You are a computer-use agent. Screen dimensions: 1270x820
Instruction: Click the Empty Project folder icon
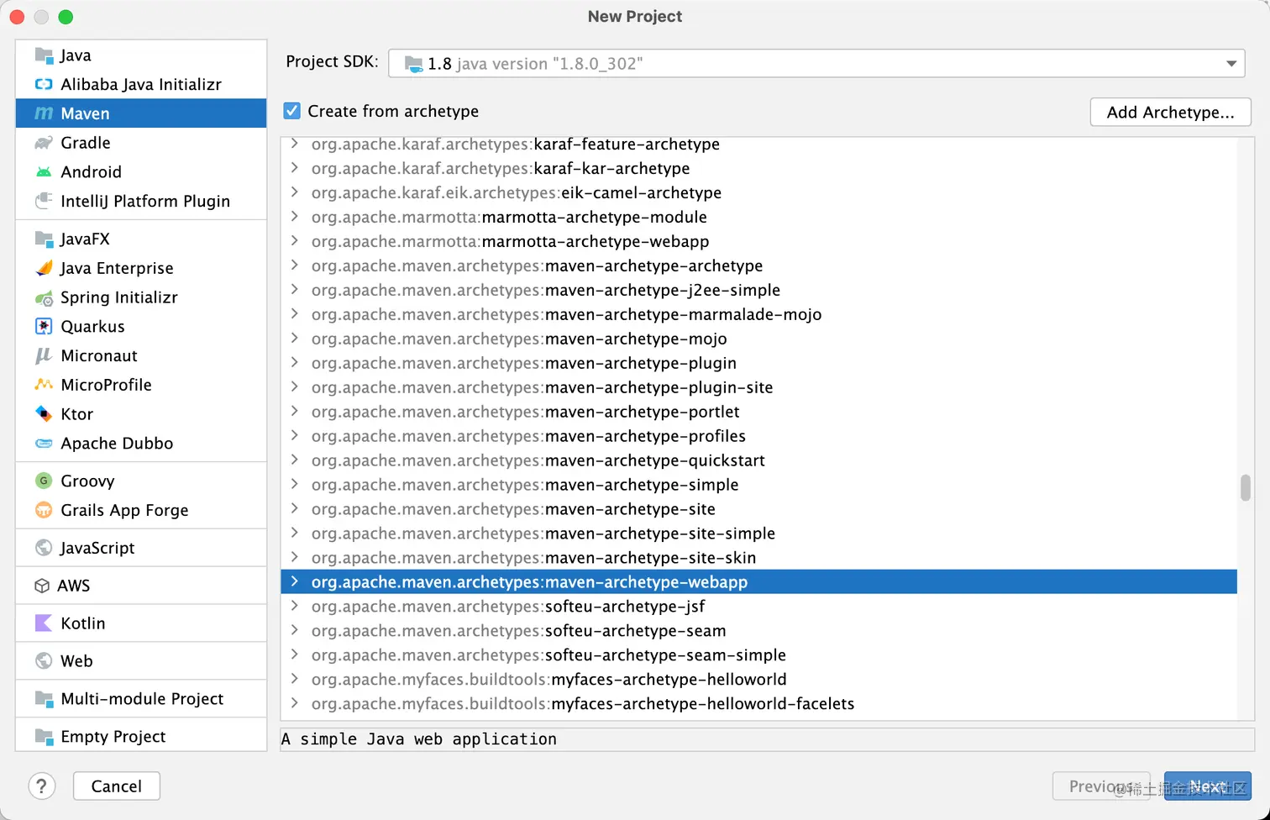click(44, 737)
